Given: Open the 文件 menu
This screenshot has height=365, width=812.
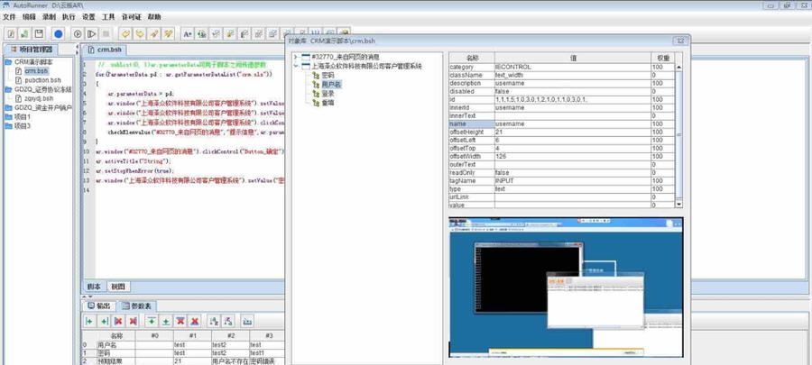Looking at the screenshot, I should [x=9, y=16].
